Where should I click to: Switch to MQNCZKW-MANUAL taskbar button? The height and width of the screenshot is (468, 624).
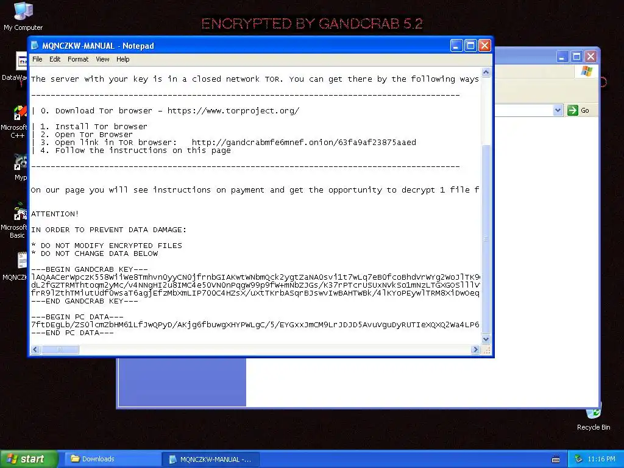click(x=211, y=459)
